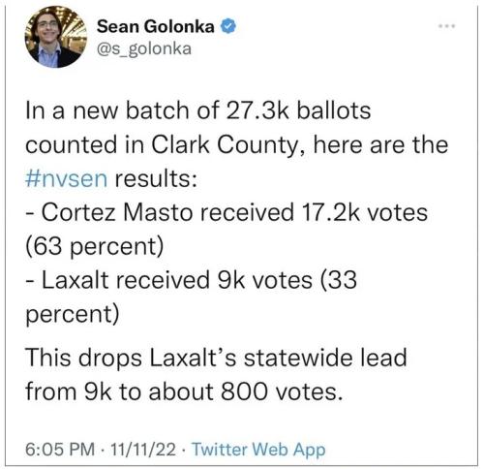484x469 pixels.
Task: Open the Twitter Web App source link
Action: (x=258, y=450)
